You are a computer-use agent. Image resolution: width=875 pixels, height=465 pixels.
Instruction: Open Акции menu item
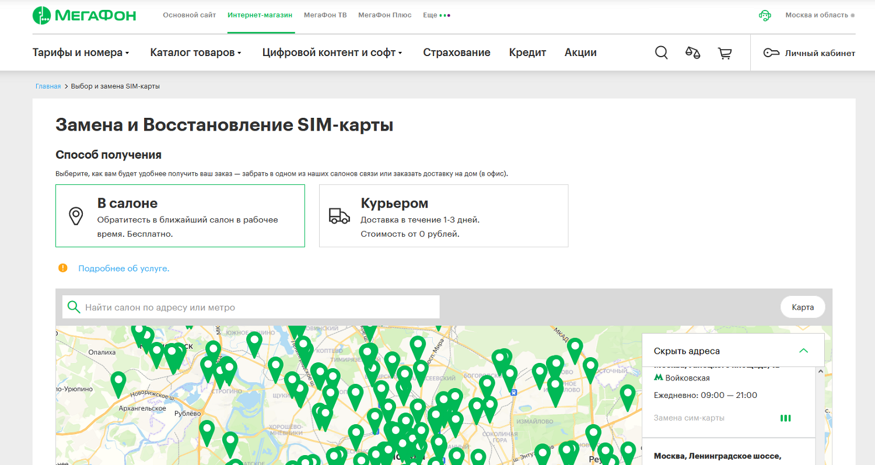point(580,53)
